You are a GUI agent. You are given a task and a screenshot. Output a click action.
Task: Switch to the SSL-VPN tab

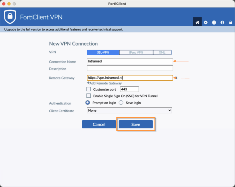coord(103,52)
